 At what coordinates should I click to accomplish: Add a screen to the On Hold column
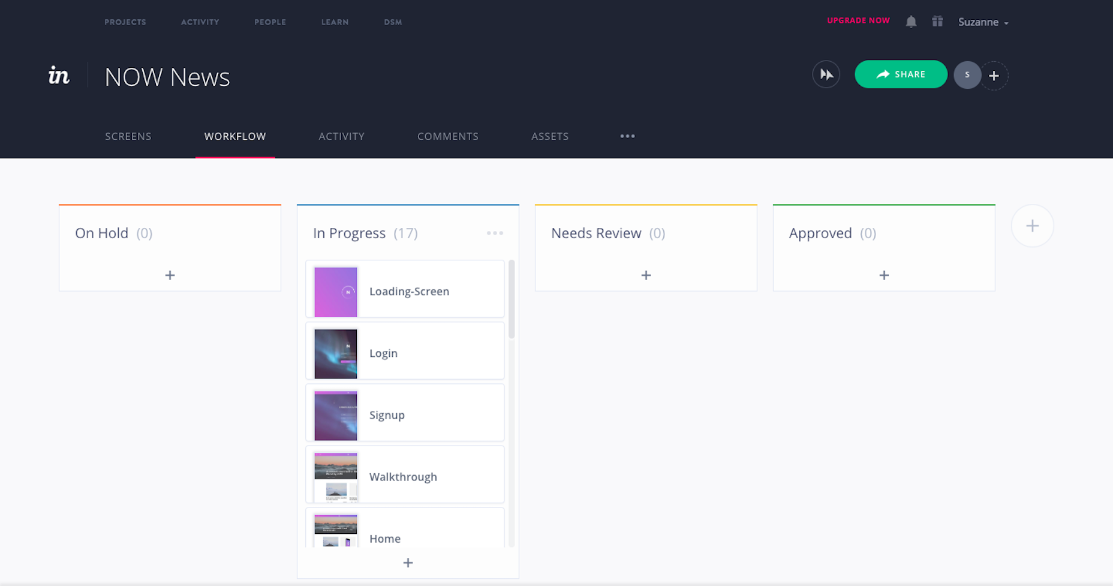click(170, 275)
